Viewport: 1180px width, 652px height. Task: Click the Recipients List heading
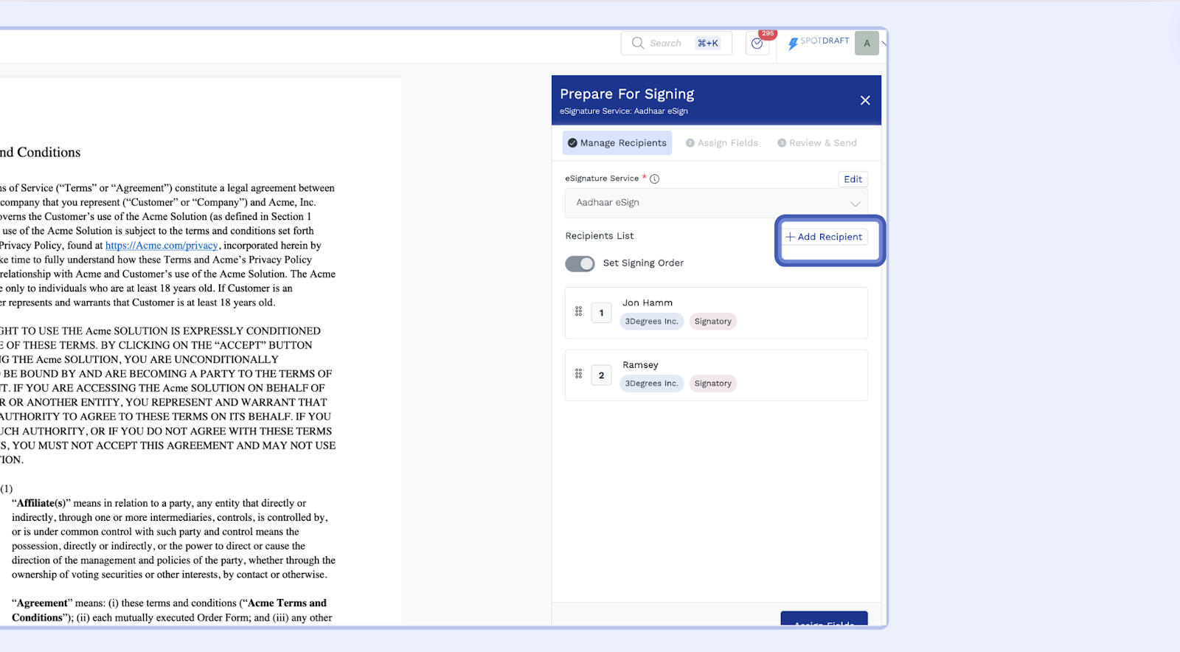[x=600, y=236]
